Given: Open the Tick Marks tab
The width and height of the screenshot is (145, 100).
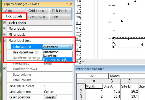Looking at the screenshot, I should (60, 11).
